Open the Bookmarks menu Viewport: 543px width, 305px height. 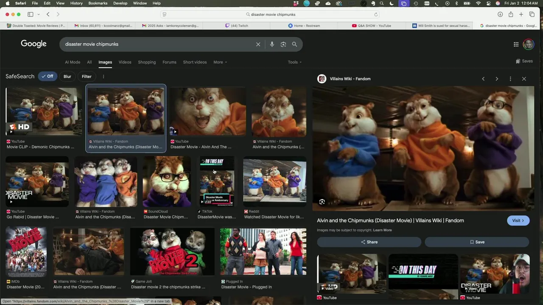(98, 3)
